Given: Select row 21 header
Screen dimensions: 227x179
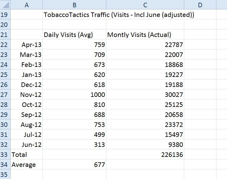Looking at the screenshot, I should (x=5, y=35).
